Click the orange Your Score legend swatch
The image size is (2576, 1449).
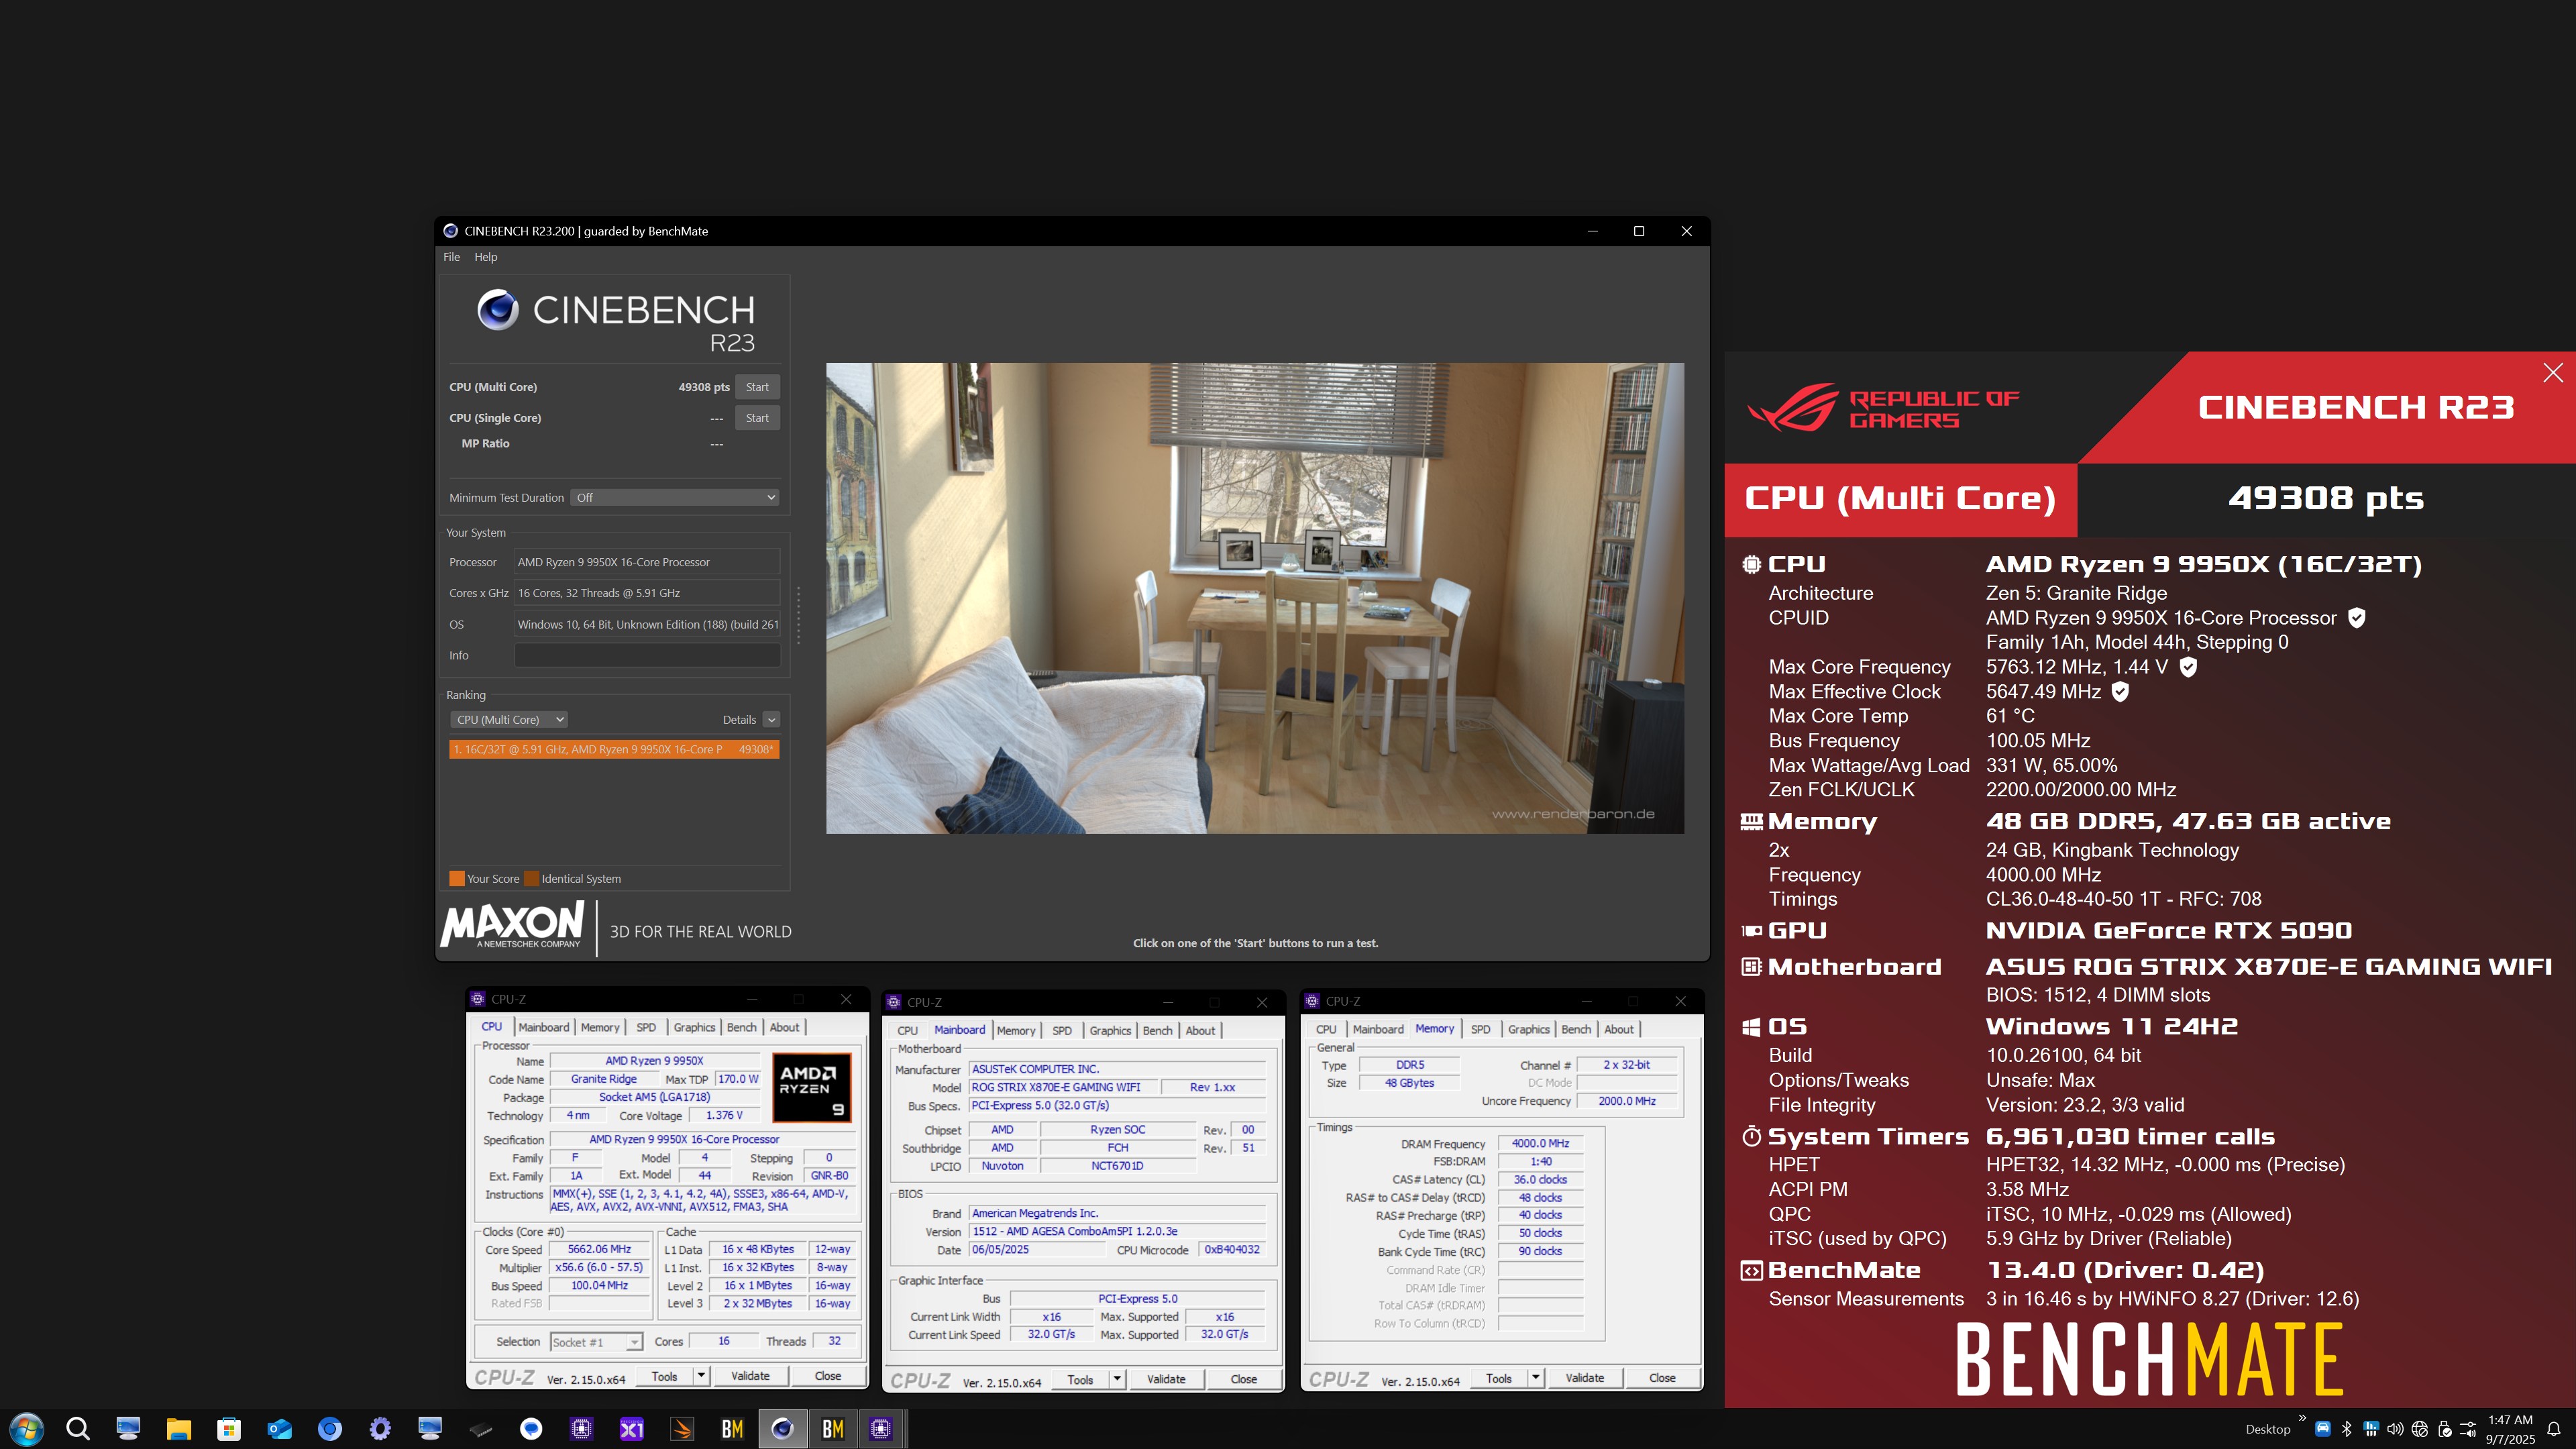457,878
